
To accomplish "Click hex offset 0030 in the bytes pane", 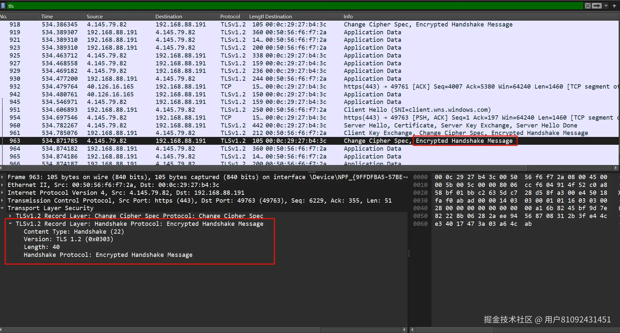I will [420, 201].
